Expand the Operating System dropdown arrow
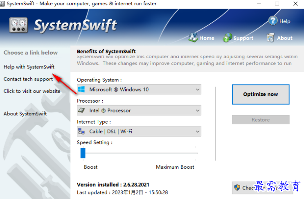 197,89
